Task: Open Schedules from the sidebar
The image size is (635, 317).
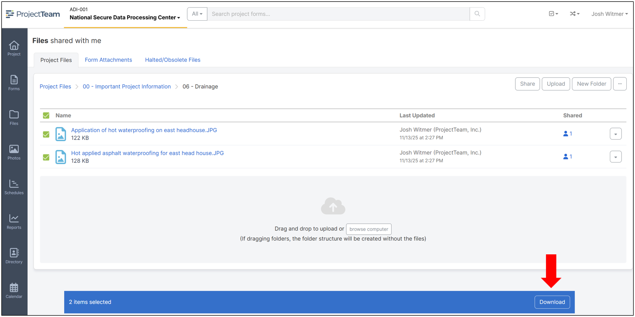Action: (14, 187)
